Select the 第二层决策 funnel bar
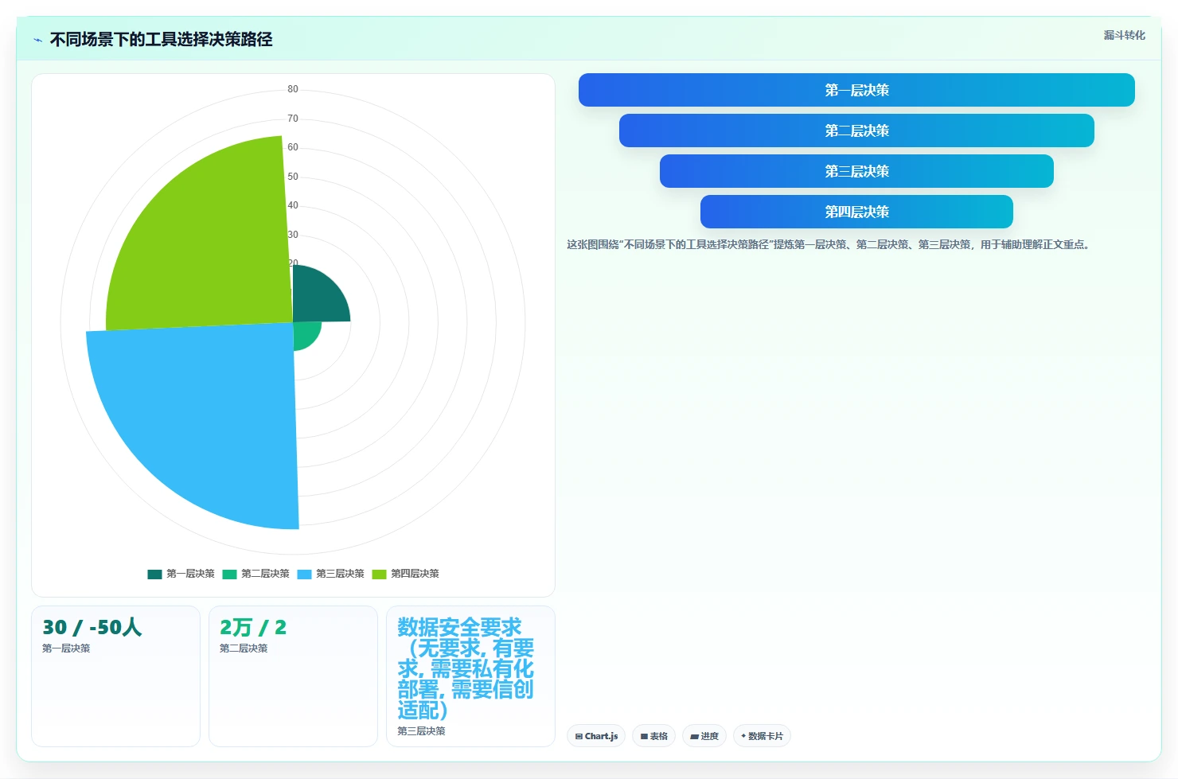The image size is (1178, 779). click(x=856, y=130)
